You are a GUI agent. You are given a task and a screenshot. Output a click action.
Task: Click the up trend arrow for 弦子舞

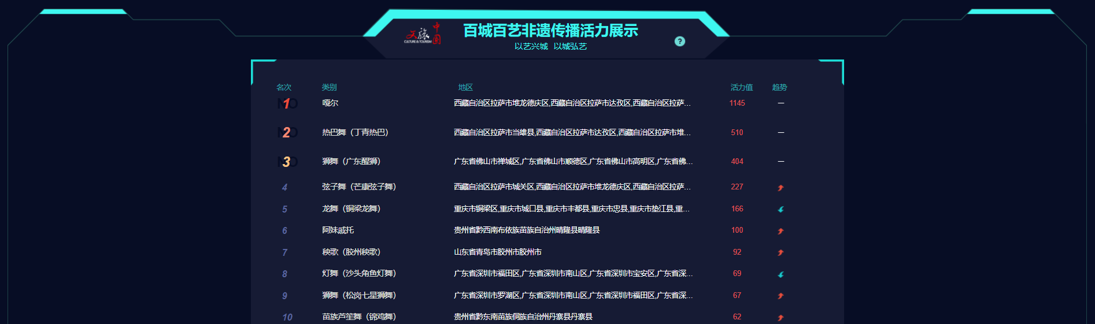tap(780, 188)
